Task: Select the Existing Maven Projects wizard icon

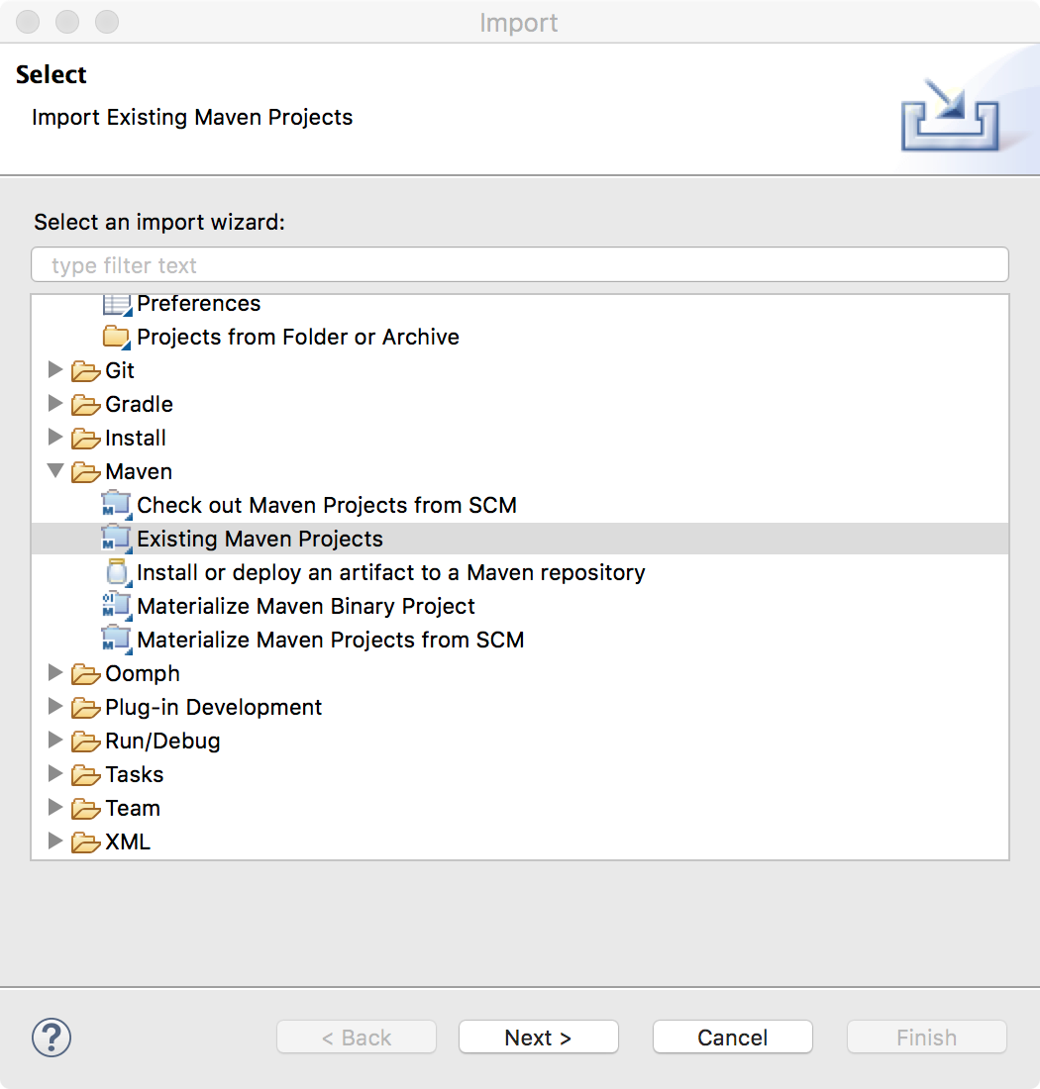Action: click(116, 539)
